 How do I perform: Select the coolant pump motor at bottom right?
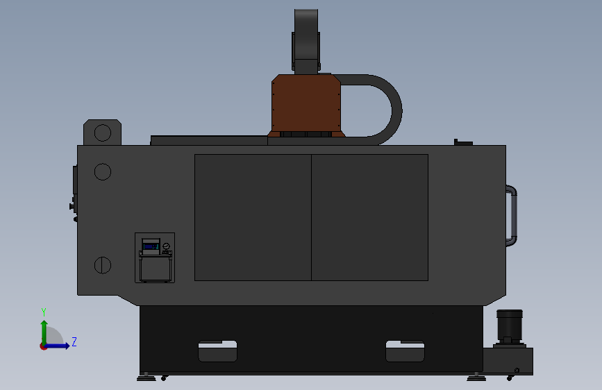click(x=510, y=326)
